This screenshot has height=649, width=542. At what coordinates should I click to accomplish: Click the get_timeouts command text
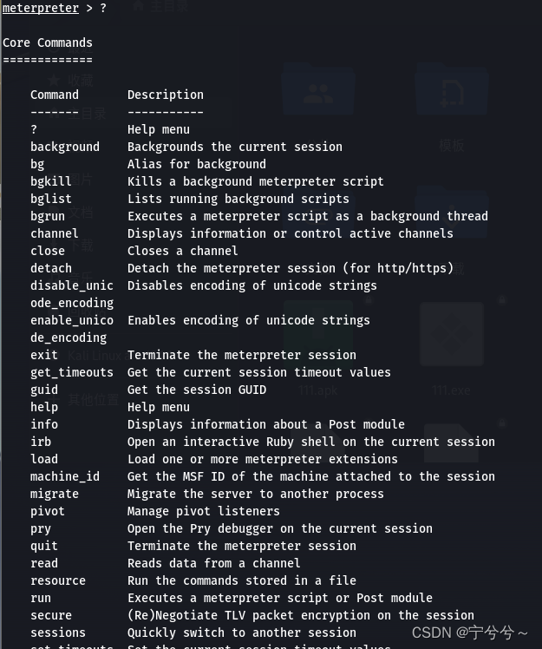(x=72, y=372)
